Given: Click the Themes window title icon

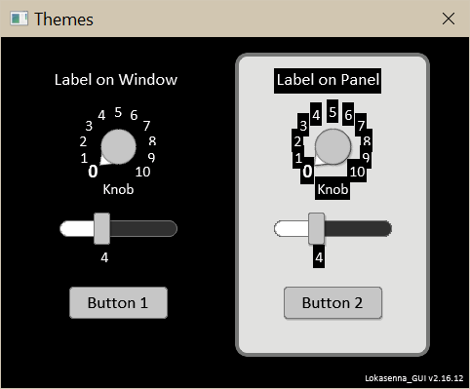Looking at the screenshot, I should click(x=19, y=19).
